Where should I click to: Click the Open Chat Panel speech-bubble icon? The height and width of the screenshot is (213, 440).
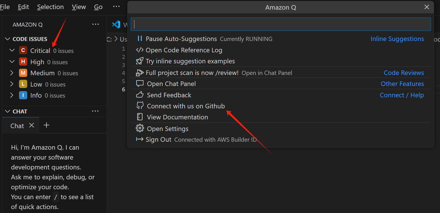coord(140,84)
